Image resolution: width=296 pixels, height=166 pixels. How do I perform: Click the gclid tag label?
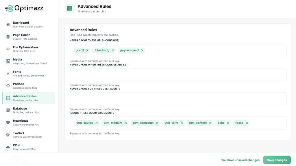pos(221,123)
